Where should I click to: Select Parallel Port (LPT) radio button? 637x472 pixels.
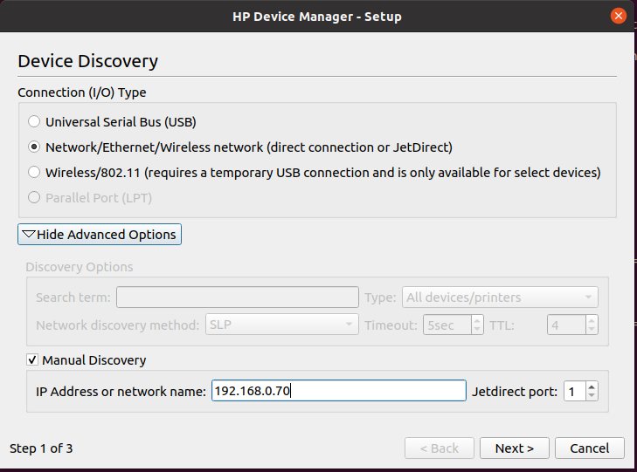click(34, 198)
